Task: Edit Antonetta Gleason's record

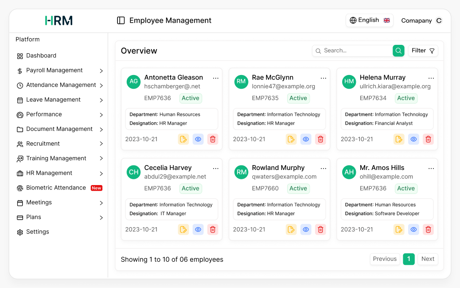Action: click(x=183, y=139)
